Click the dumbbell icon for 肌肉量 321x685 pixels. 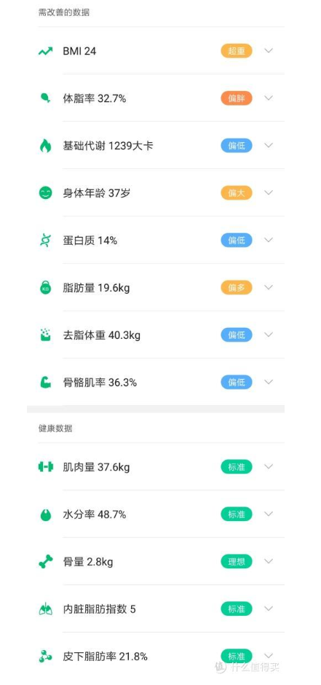(x=45, y=466)
